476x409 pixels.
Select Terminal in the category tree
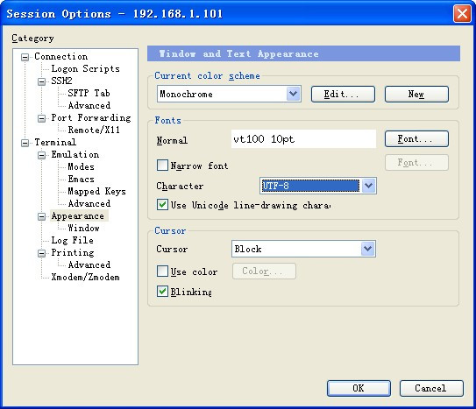[x=55, y=142]
